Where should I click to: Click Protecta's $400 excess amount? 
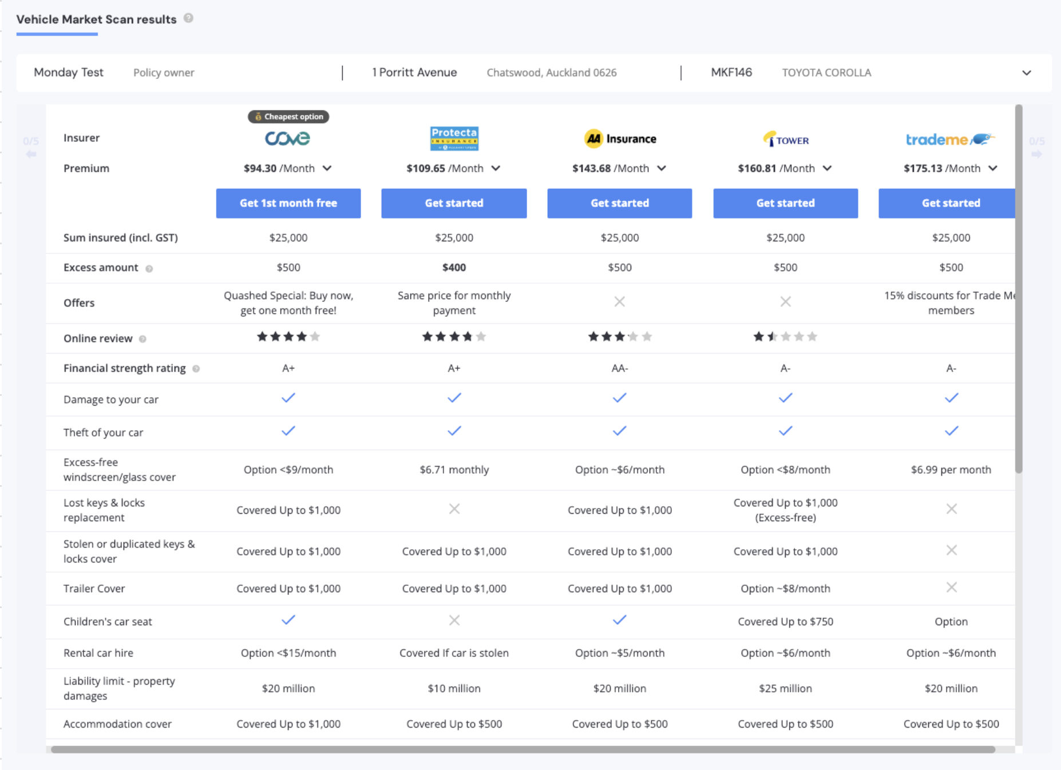coord(454,267)
